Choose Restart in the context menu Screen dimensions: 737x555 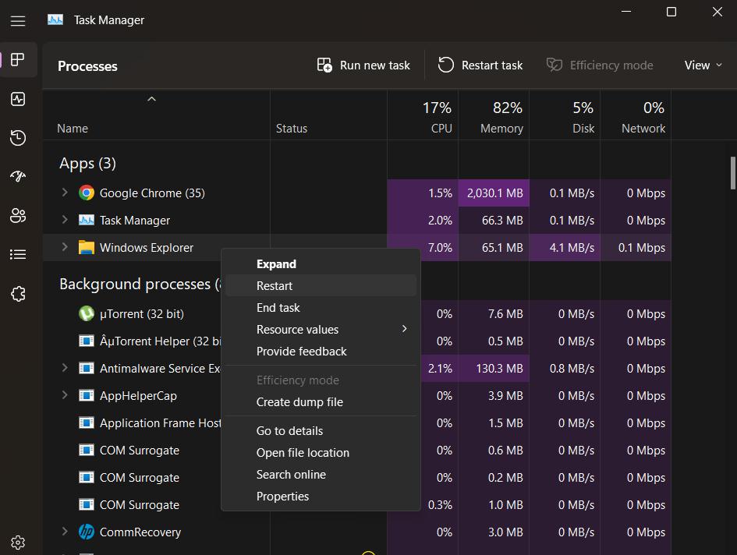[x=275, y=286]
